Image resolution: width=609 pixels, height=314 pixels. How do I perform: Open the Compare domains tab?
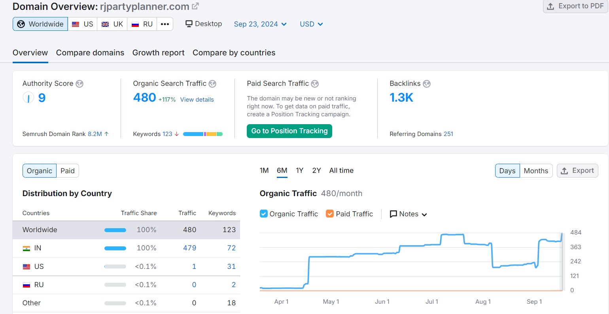[x=90, y=53]
